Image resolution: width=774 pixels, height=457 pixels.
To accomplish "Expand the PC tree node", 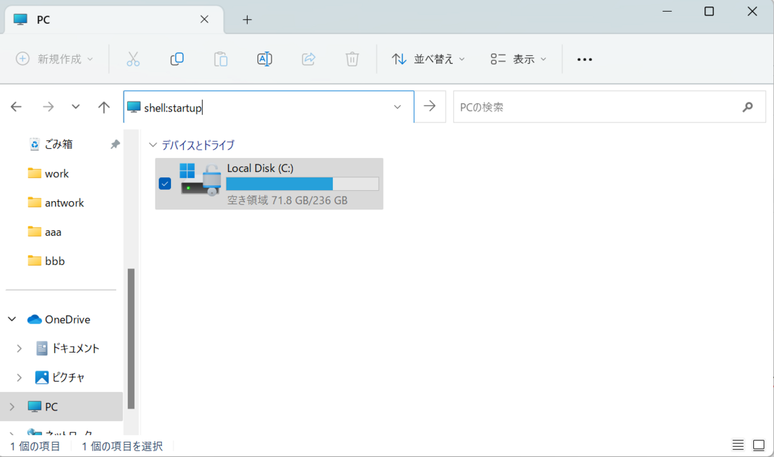I will 12,407.
